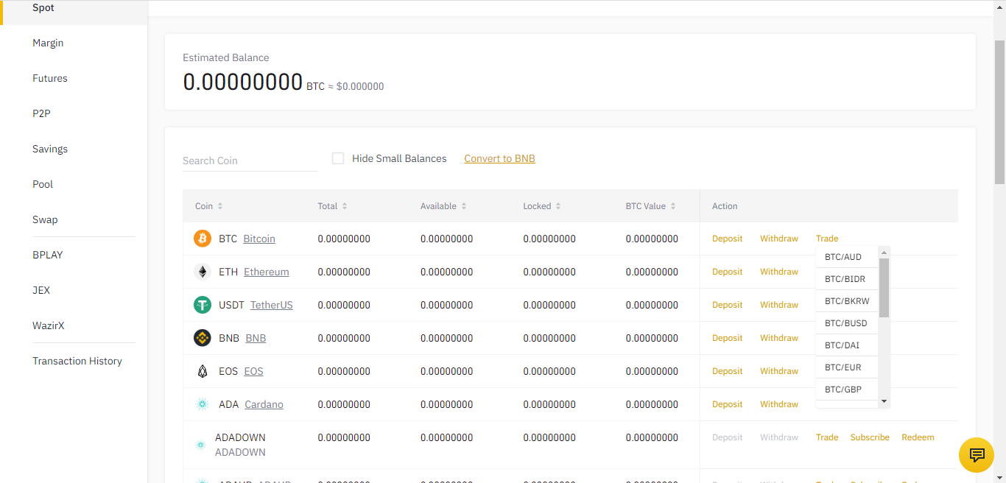Click Withdraw for USDT
This screenshot has height=483, width=1006.
click(779, 305)
